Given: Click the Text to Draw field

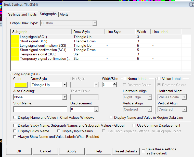Looking at the screenshot, I should pos(84,97).
